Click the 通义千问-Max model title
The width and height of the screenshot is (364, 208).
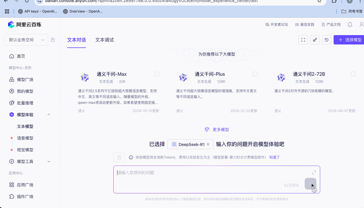pyautogui.click(x=112, y=74)
